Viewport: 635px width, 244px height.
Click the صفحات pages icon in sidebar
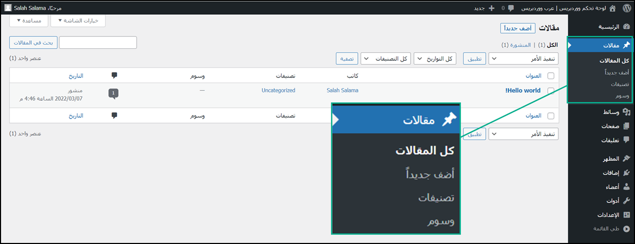click(626, 126)
